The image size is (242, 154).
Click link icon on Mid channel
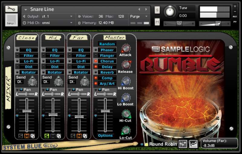point(59,136)
